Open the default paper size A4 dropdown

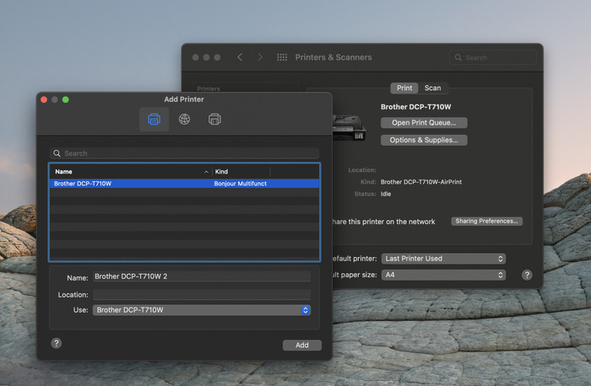click(443, 275)
